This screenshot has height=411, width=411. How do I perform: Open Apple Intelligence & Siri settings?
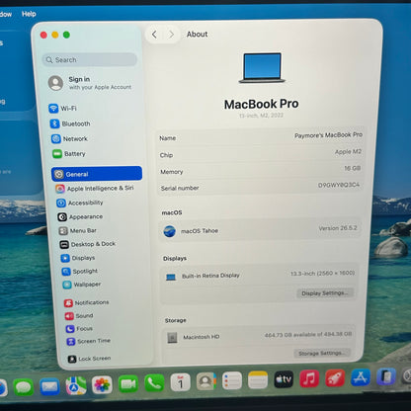(95, 189)
